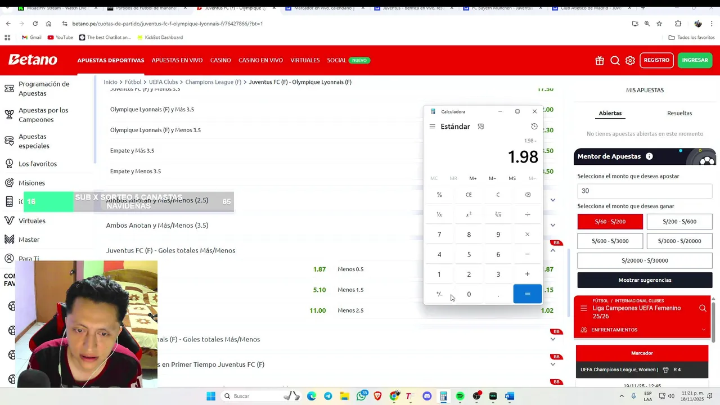The width and height of the screenshot is (720, 405).
Task: Open WhatsApp from the taskbar
Action: coord(362,396)
